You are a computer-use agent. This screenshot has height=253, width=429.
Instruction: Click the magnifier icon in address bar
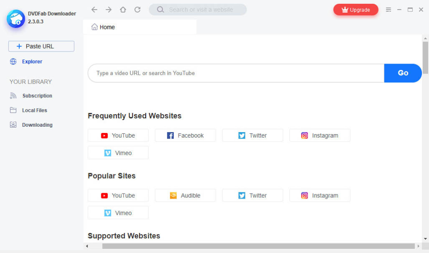(x=160, y=10)
